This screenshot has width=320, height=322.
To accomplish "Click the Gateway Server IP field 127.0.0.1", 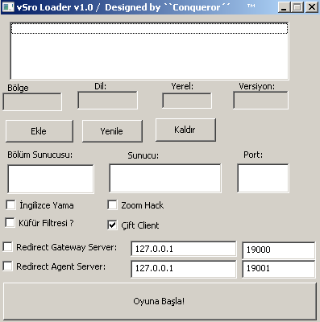I will (x=184, y=249).
